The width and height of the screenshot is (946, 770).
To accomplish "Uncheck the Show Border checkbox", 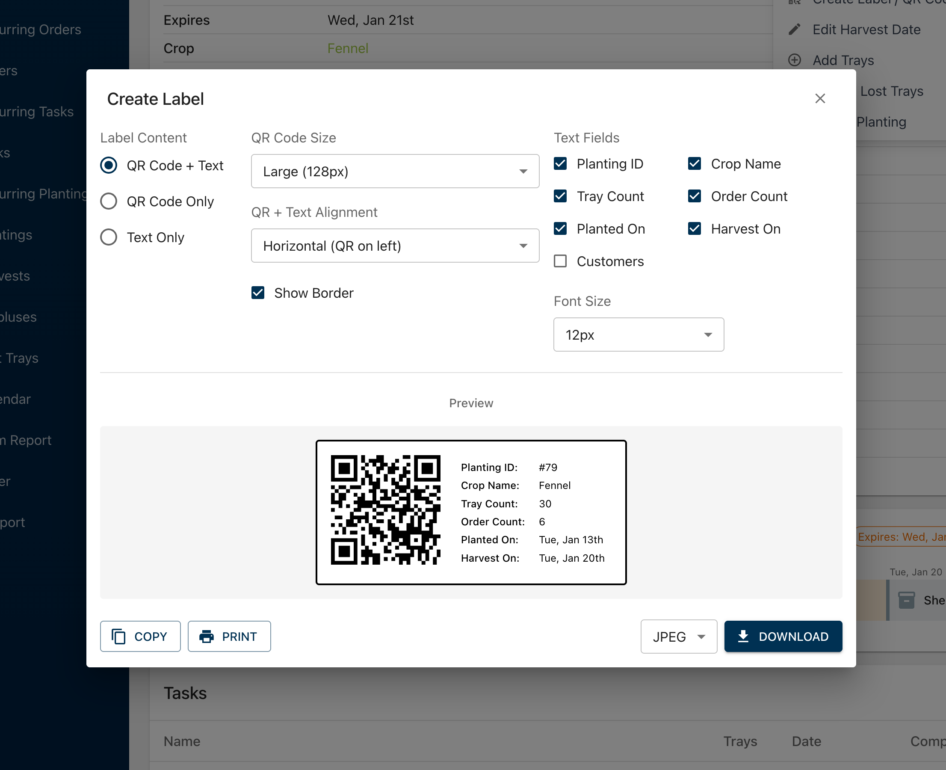I will (x=258, y=293).
